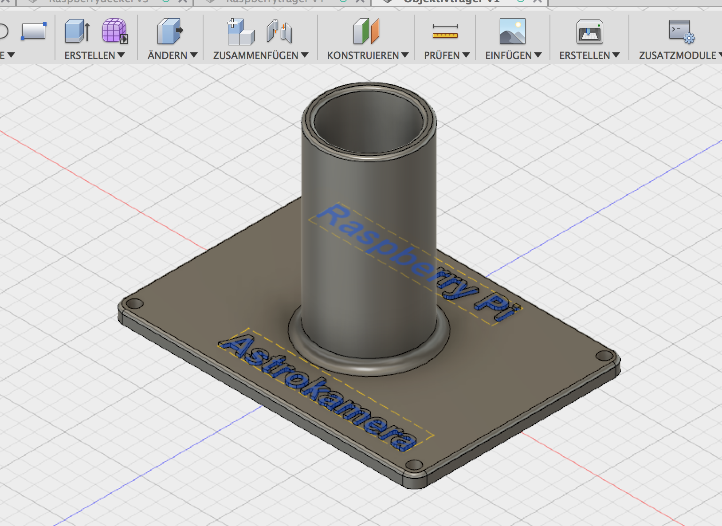Select the embossed Astrokamera text on the plate
Viewport: 722px width, 526px height.
point(318,392)
